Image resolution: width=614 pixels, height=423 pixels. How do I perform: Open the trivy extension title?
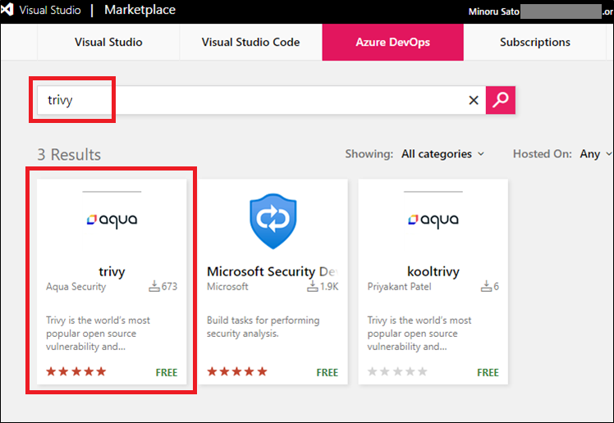tap(112, 271)
